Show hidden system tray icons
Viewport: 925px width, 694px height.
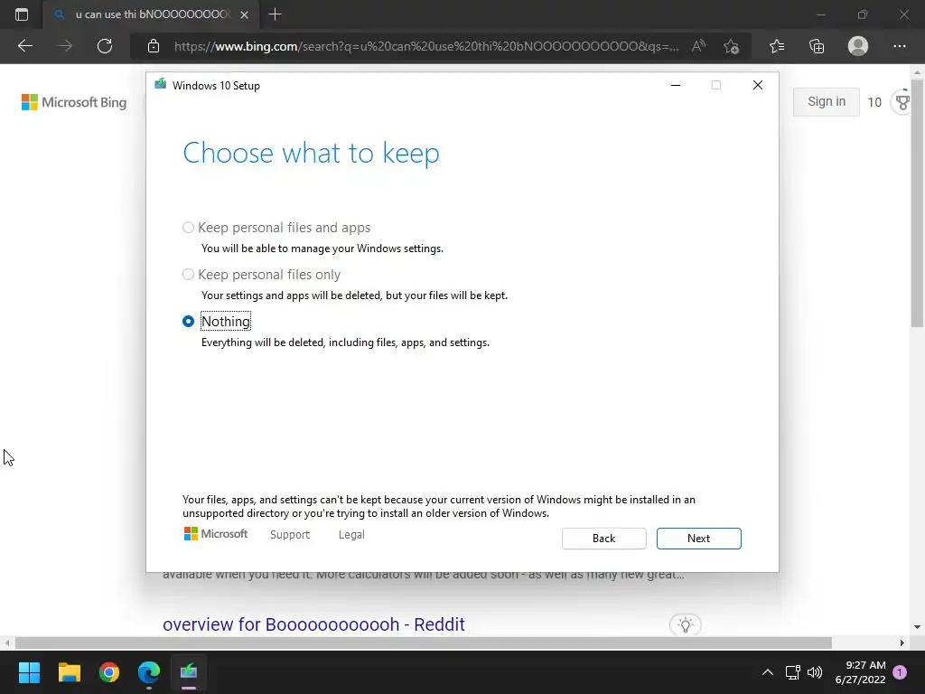pos(767,672)
